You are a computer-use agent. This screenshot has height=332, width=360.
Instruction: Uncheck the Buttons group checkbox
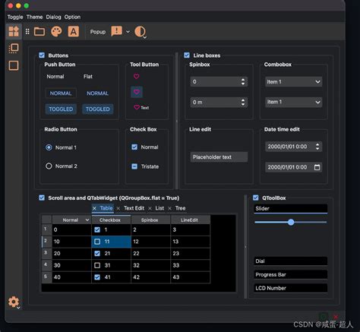[42, 55]
